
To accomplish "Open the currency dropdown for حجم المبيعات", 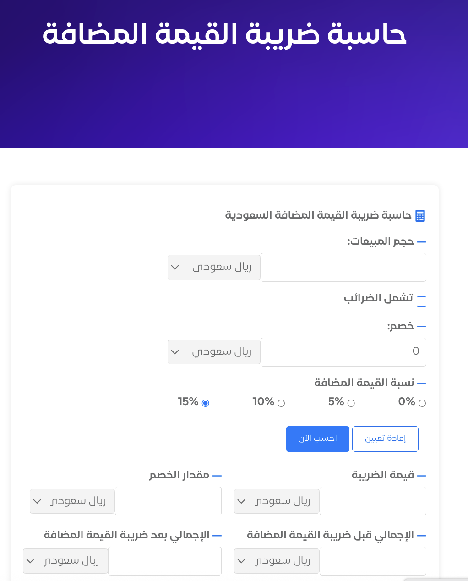I will 214,267.
